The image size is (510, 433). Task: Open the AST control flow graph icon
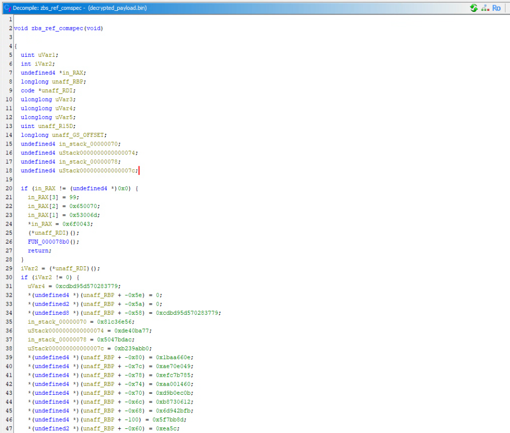(485, 8)
